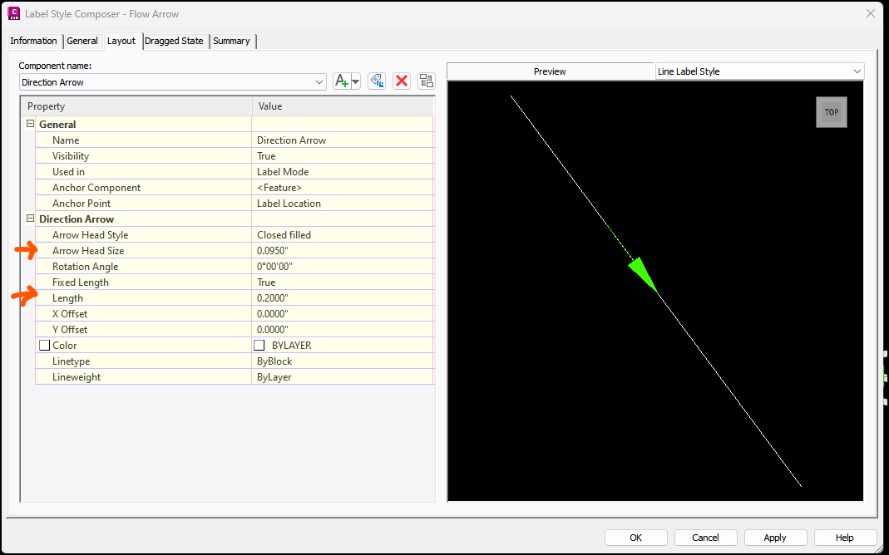
Task: Apply the label style changes
Action: click(x=774, y=537)
